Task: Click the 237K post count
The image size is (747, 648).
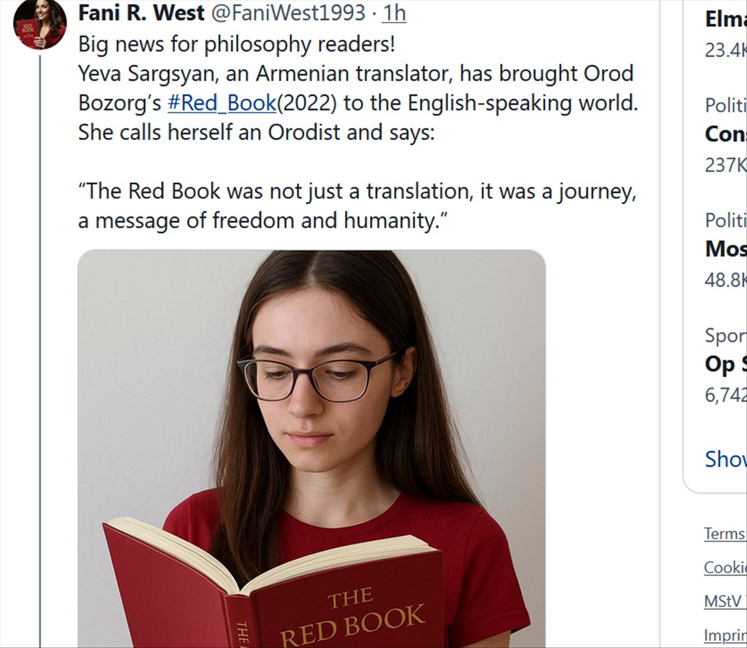Action: pyautogui.click(x=725, y=165)
